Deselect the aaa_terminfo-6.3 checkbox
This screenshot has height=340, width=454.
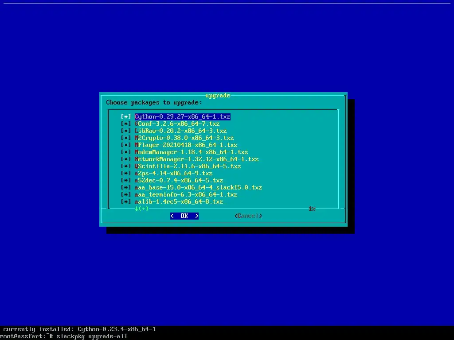point(126,195)
